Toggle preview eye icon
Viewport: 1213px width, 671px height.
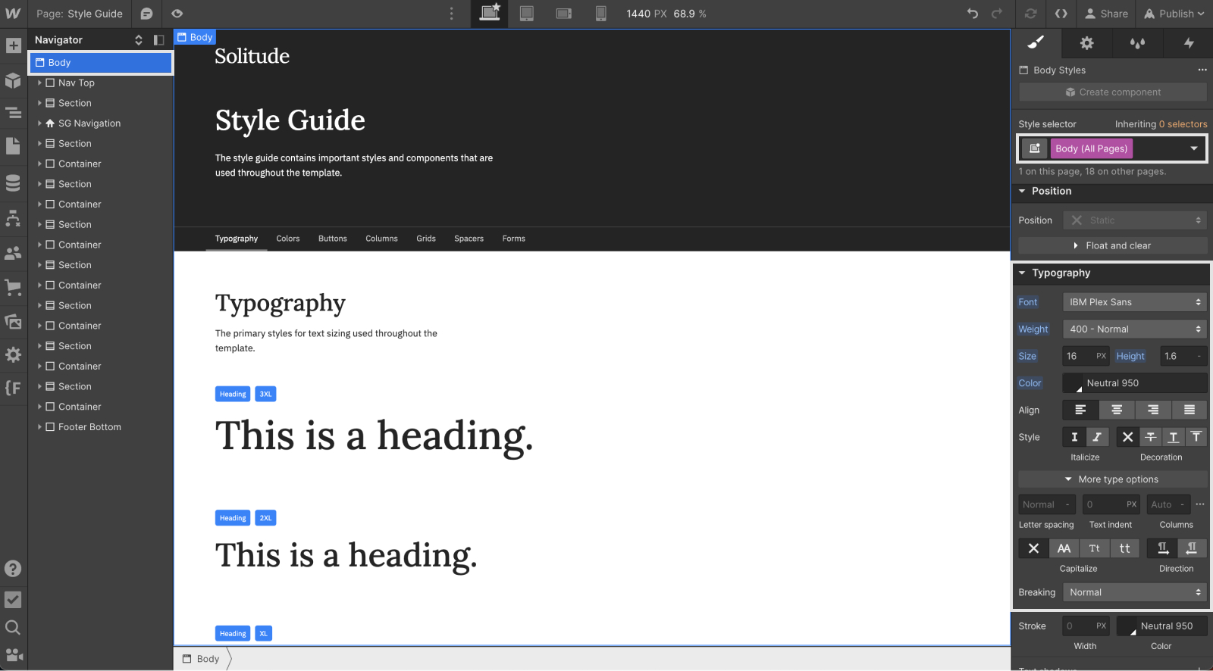(x=177, y=14)
